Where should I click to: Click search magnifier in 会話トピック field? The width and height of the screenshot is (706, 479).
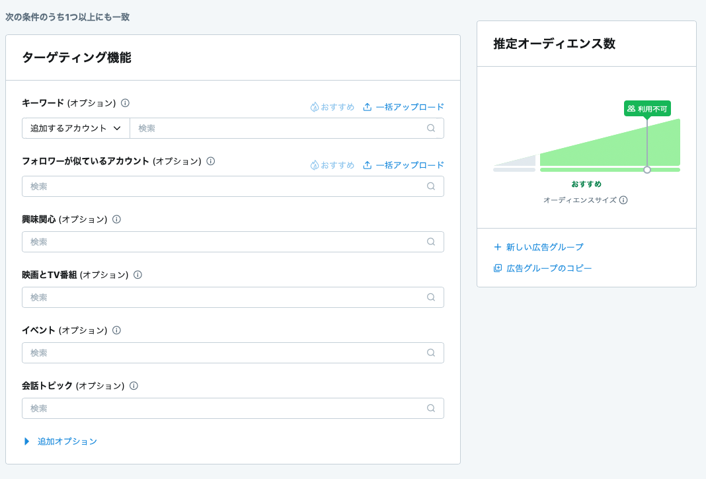pyautogui.click(x=431, y=408)
